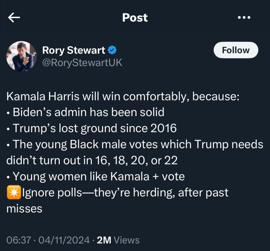The image size is (270, 251).
Task: Open Rory Stewart's profile picture
Action: (21, 56)
